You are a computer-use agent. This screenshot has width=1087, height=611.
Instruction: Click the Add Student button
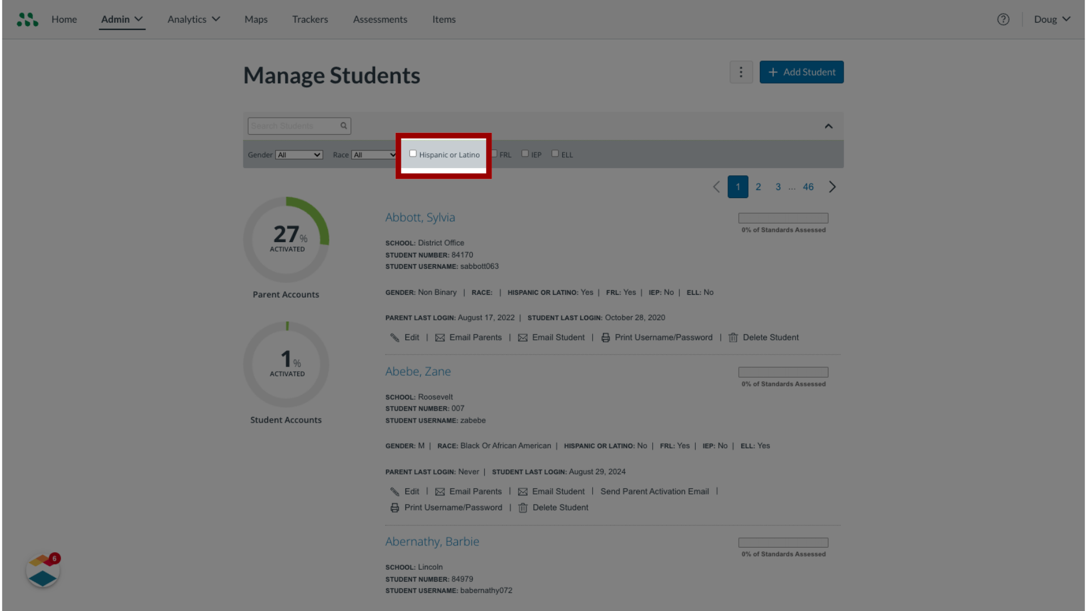(x=802, y=72)
